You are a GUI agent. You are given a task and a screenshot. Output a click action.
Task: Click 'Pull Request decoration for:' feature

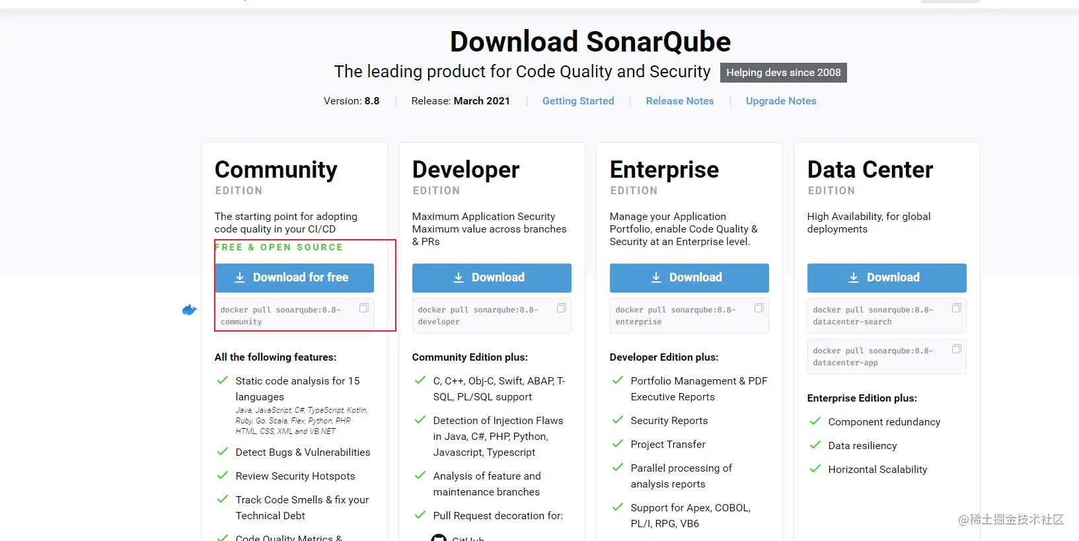pos(498,516)
